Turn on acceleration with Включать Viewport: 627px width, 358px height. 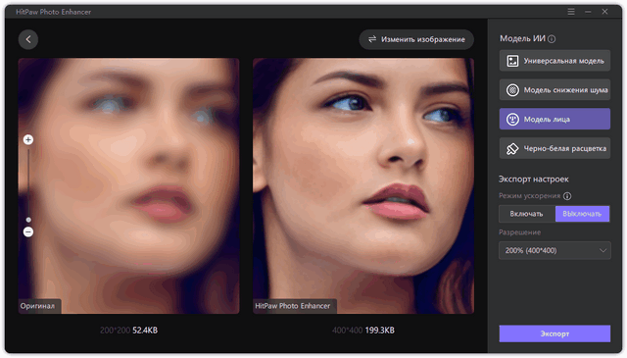527,214
